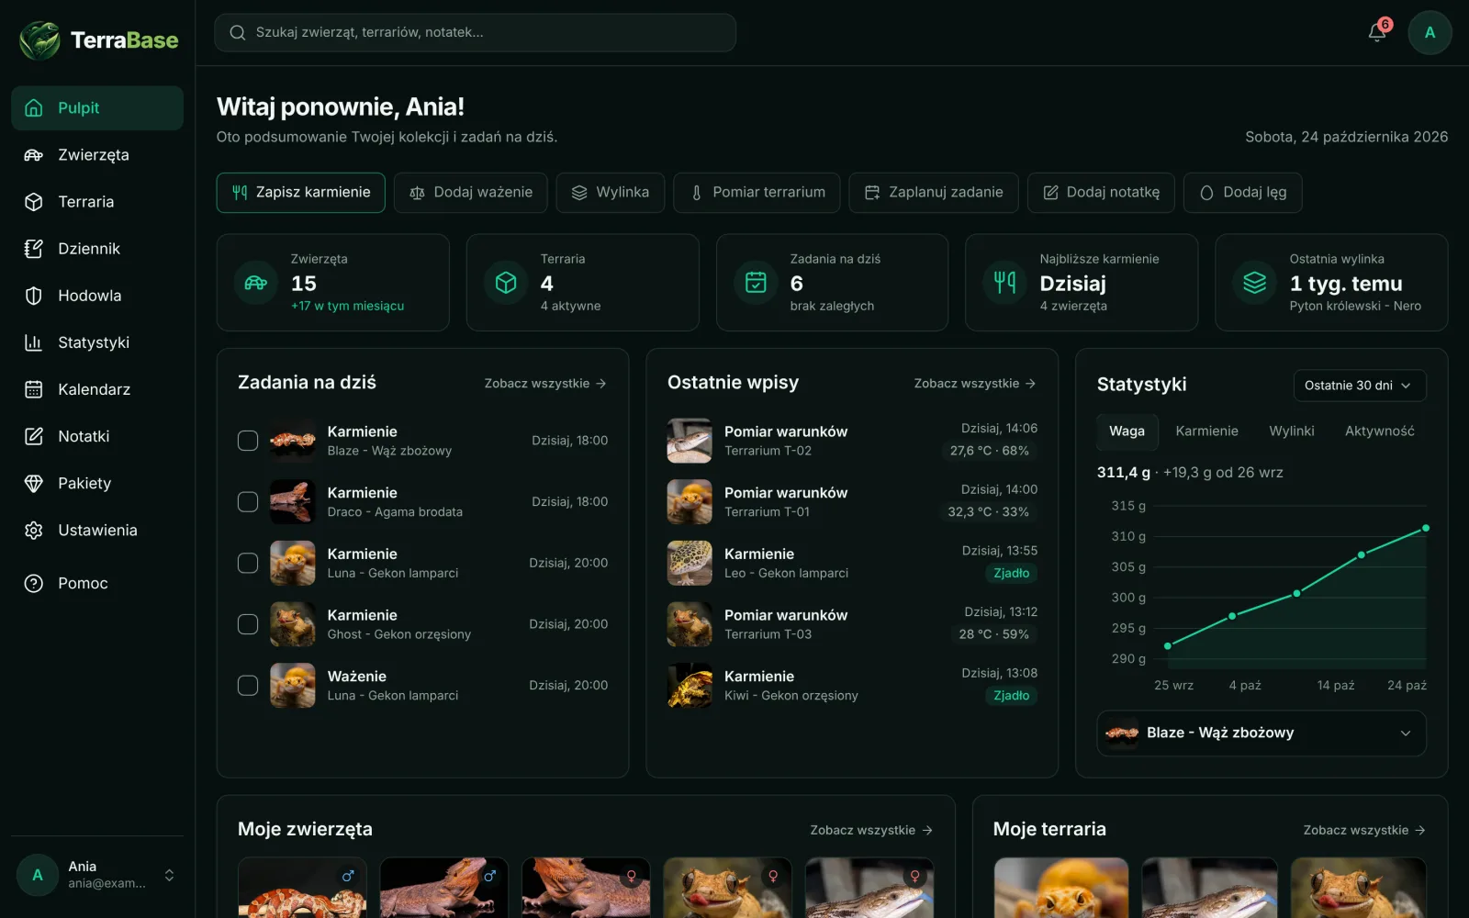Open the Dziennik sidebar icon
This screenshot has height=918, width=1469.
(34, 249)
